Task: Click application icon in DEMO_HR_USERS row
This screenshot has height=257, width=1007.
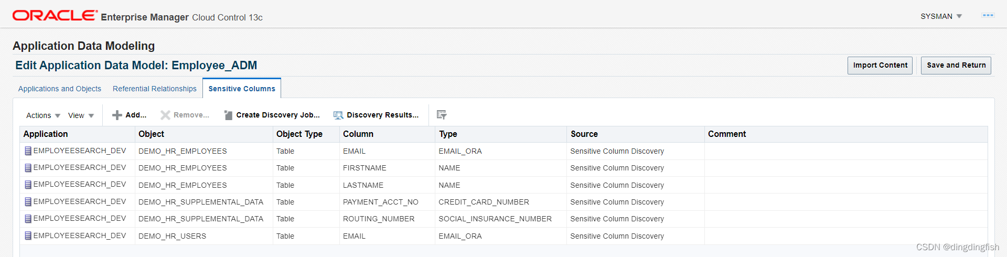Action: click(x=28, y=236)
